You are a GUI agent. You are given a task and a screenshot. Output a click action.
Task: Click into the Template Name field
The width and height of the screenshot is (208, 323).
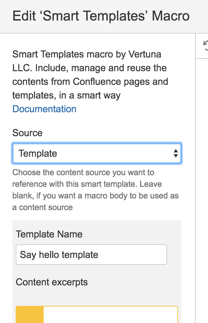tap(91, 255)
